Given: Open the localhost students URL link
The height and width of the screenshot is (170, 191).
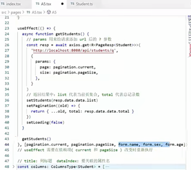Looking at the screenshot, I should pyautogui.click(x=73, y=50).
